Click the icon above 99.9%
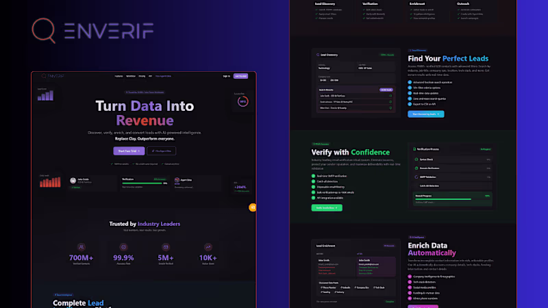Image resolution: width=548 pixels, height=308 pixels. pyautogui.click(x=123, y=247)
